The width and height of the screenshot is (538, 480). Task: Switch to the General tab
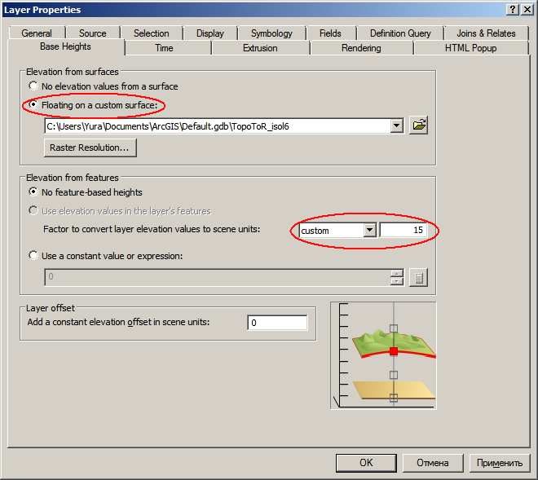(37, 33)
